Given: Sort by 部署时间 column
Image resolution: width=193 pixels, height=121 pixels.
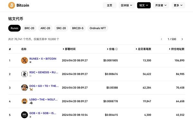Looking at the screenshot, I should pos(69,49).
